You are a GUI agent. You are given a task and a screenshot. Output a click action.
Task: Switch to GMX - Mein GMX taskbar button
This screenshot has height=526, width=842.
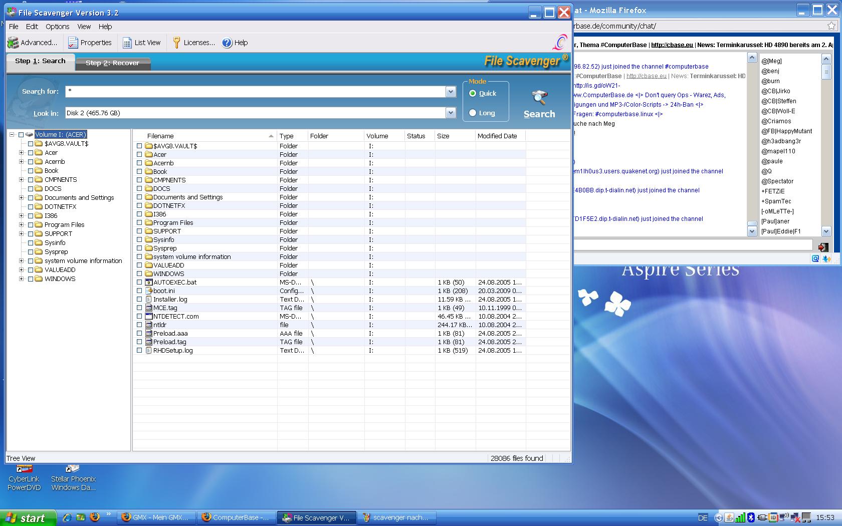(156, 518)
